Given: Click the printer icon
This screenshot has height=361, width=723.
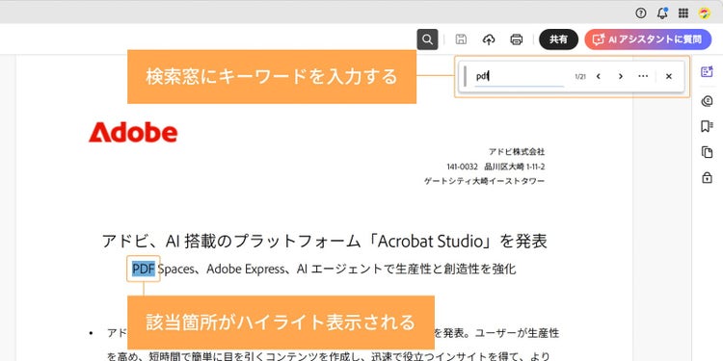Looking at the screenshot, I should point(517,40).
